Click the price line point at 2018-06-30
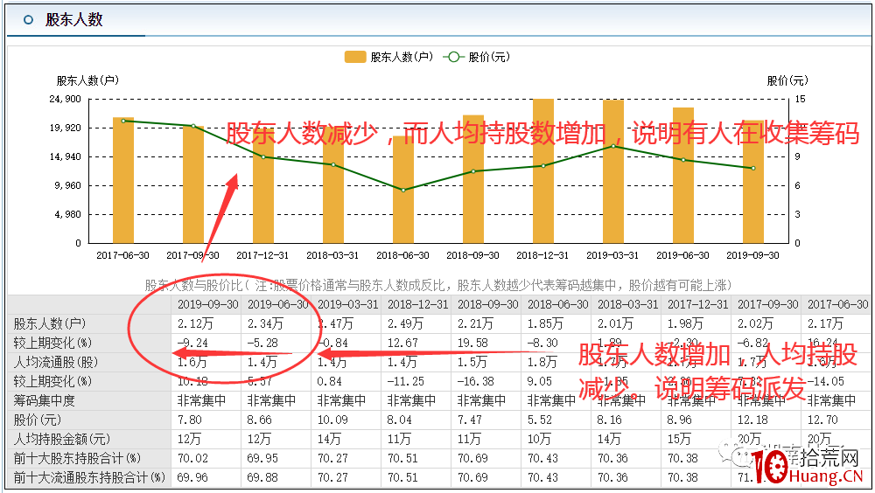This screenshot has width=875, height=493. coord(403,190)
